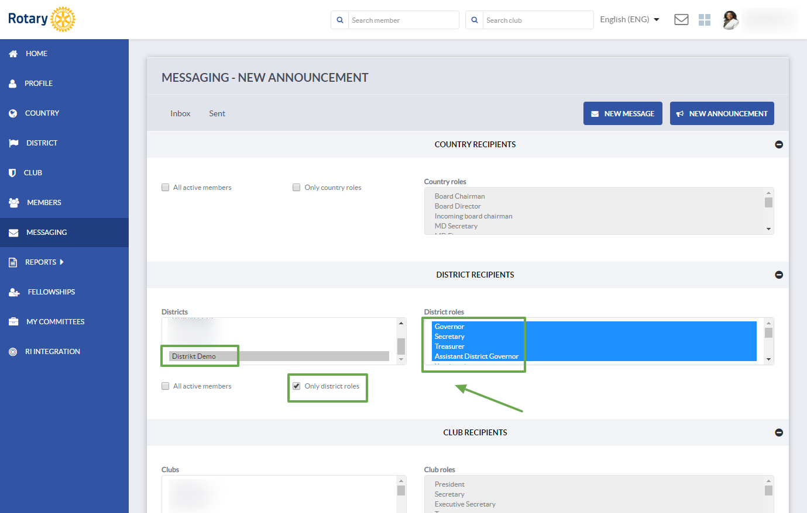Image resolution: width=807 pixels, height=513 pixels.
Task: Expand the Reports submenu arrow
Action: click(x=61, y=262)
